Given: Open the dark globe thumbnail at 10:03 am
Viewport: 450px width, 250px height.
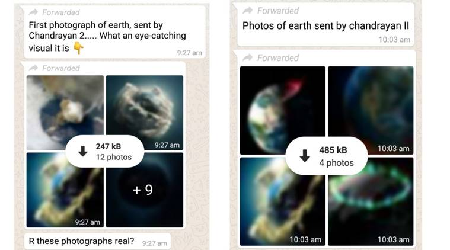Looking at the screenshot, I should 371,110.
